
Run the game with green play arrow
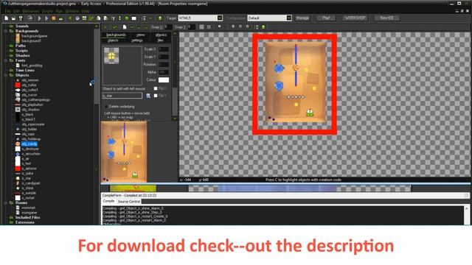(x=39, y=18)
